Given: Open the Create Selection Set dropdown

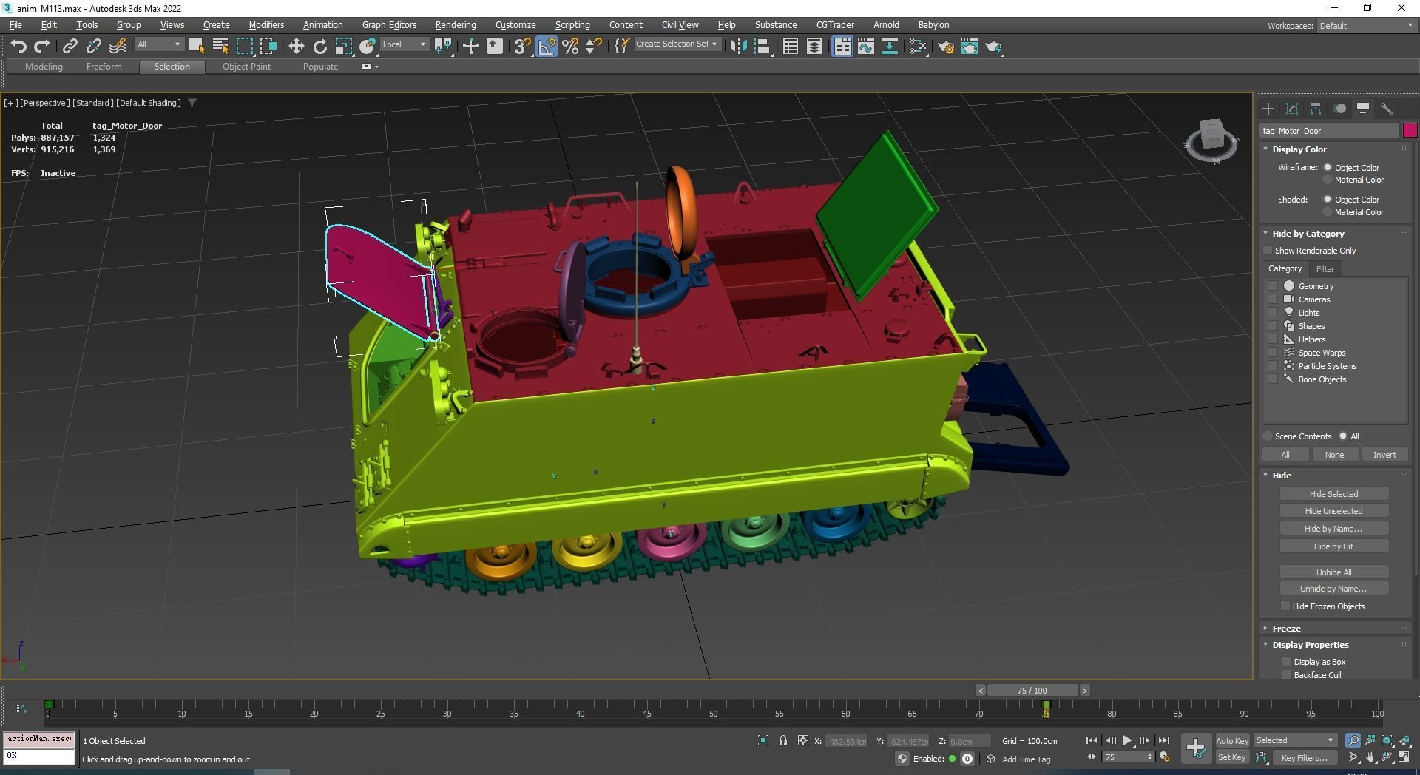Looking at the screenshot, I should tap(677, 44).
